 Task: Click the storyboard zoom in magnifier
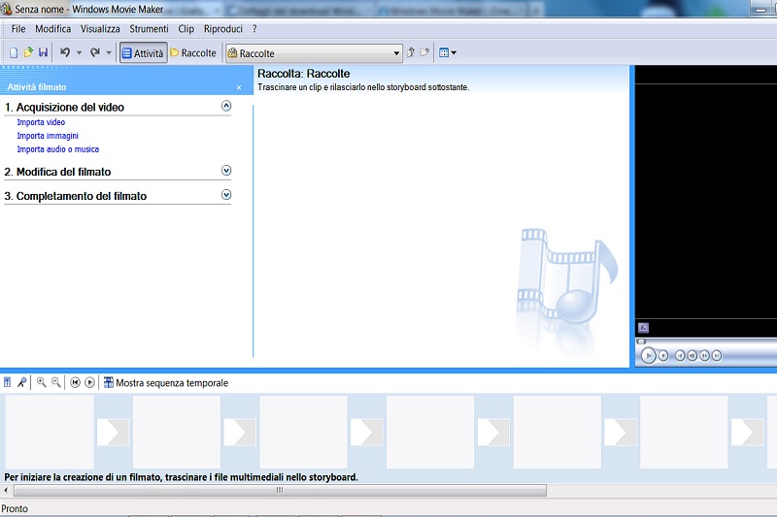pyautogui.click(x=42, y=382)
